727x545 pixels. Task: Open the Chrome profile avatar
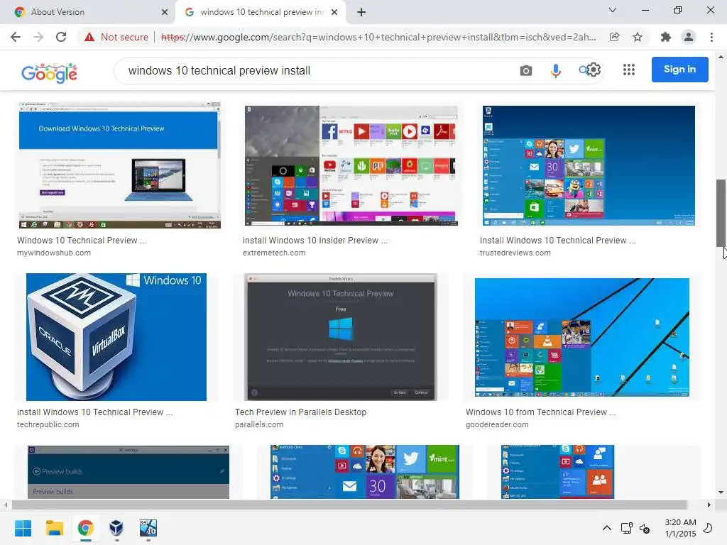(689, 37)
